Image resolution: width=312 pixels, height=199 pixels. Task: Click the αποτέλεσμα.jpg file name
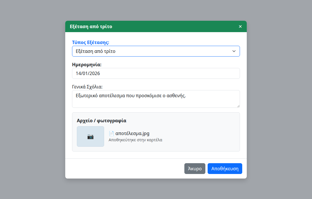(132, 133)
